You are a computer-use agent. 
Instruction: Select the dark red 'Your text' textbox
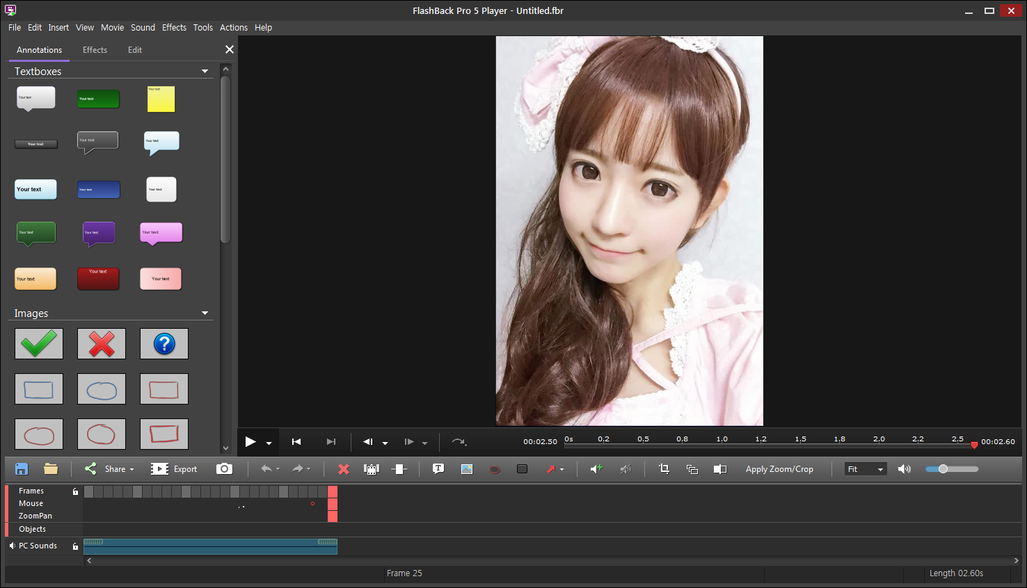point(98,278)
